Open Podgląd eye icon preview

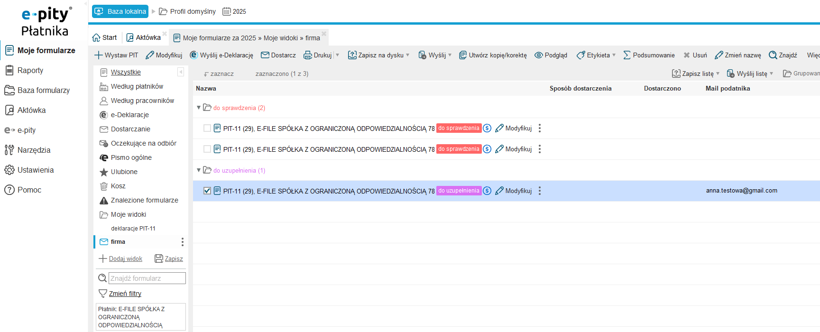(539, 55)
